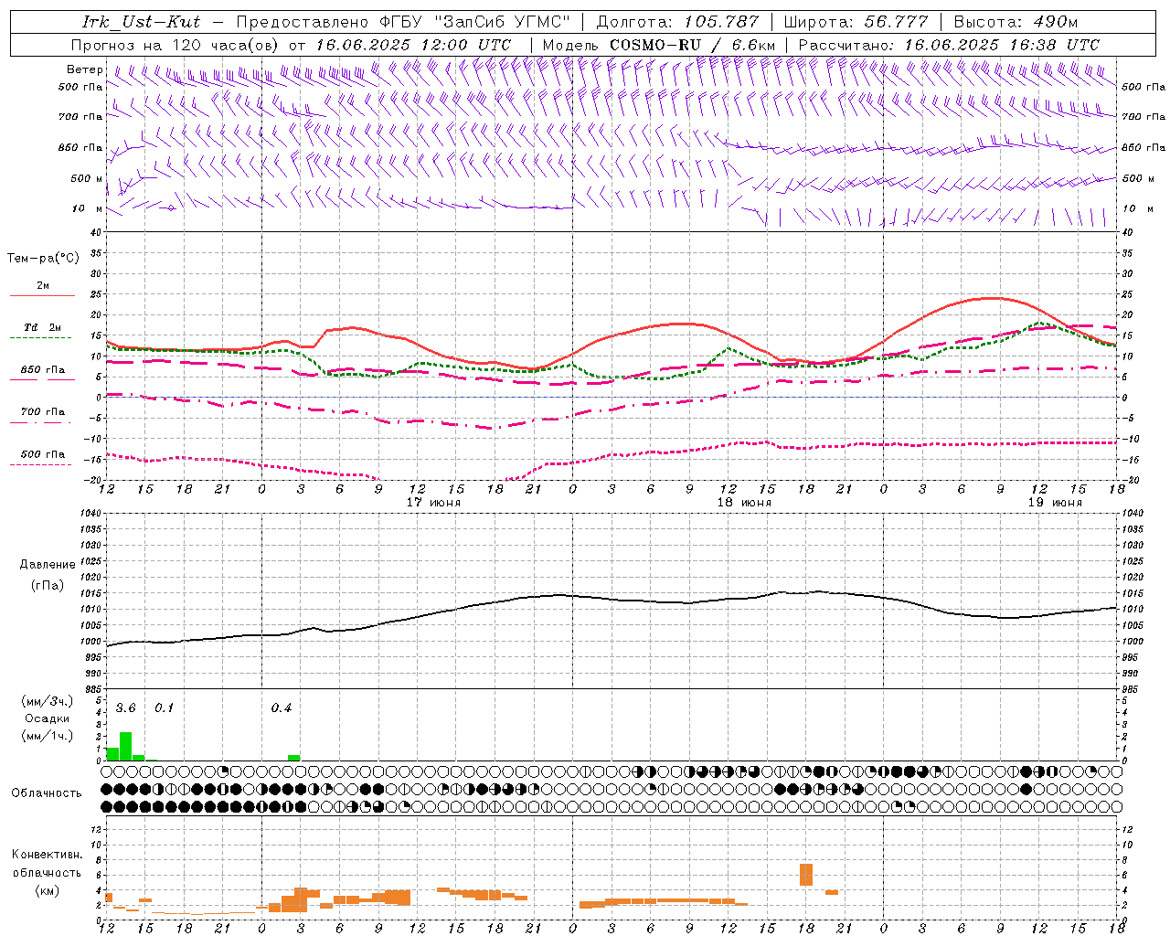The width and height of the screenshot is (1170, 936).
Task: Click the (гПа) unit under Давление
Action: point(48,586)
